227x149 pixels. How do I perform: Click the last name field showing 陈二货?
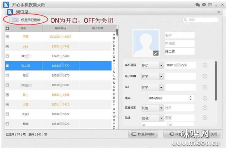coord(180,51)
